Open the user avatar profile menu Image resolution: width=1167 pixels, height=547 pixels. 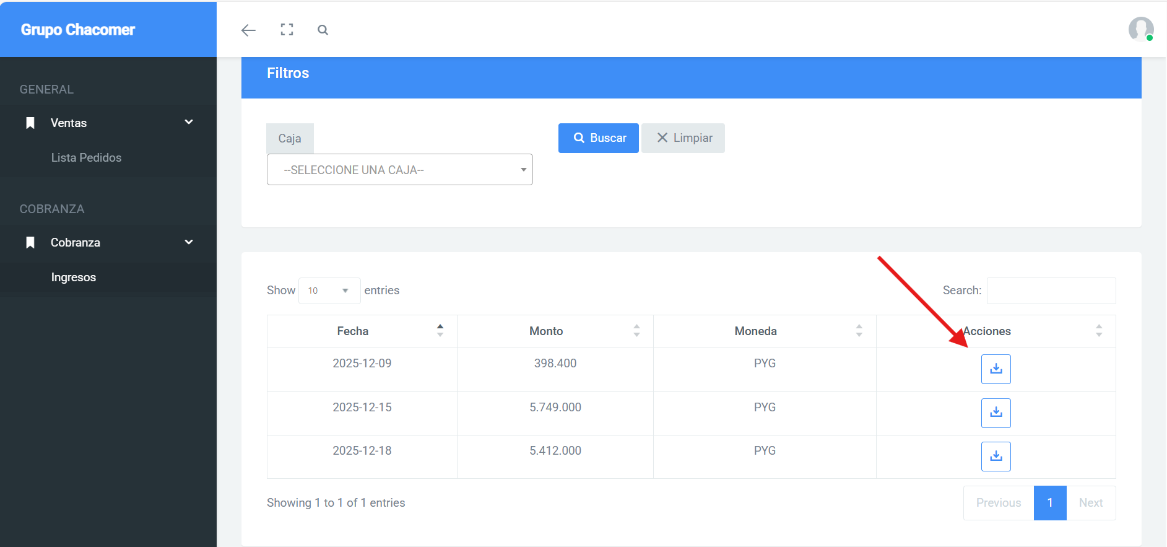pyautogui.click(x=1140, y=29)
